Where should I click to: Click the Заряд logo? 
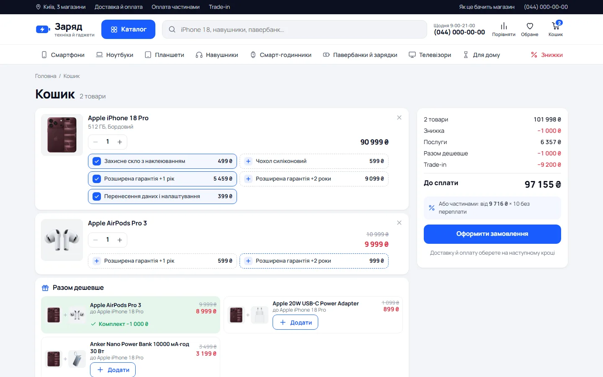click(65, 29)
